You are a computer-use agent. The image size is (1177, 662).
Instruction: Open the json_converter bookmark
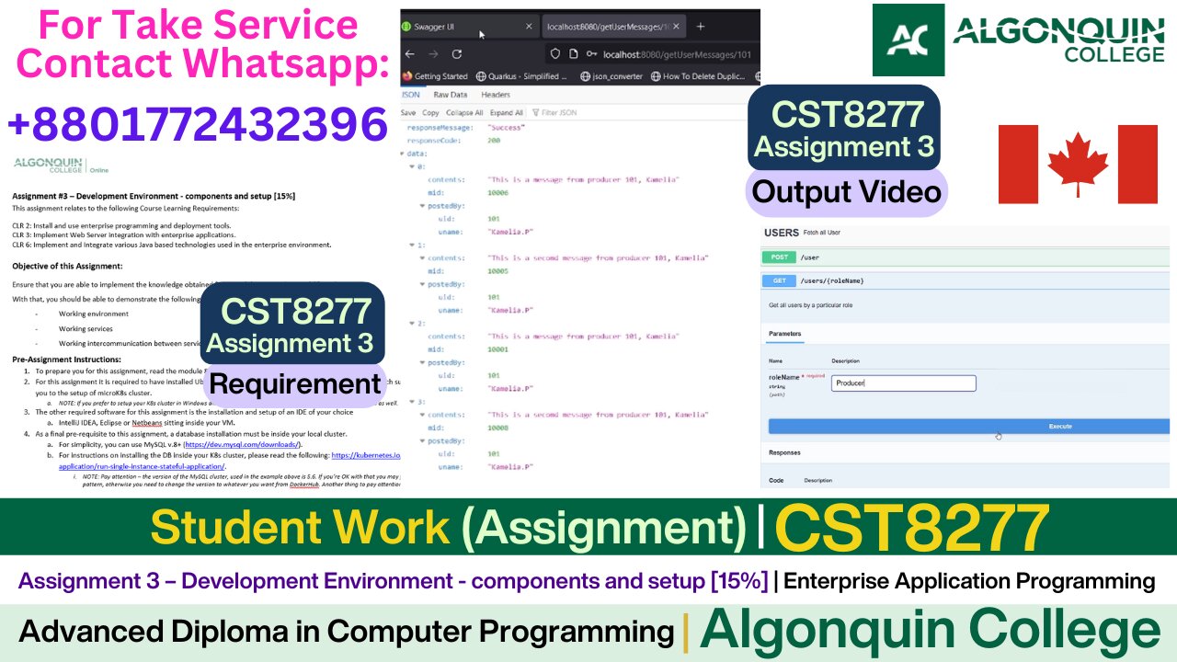(612, 76)
